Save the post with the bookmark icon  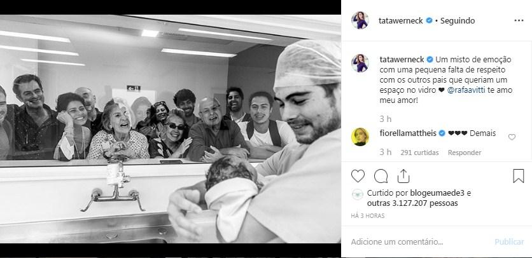click(519, 176)
